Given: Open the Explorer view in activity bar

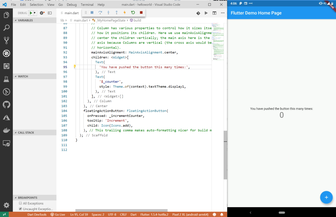Looking at the screenshot, I should tap(6, 15).
